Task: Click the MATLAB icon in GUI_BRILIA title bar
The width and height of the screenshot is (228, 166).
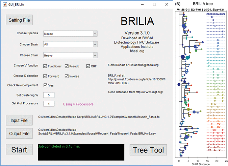Action: 5,4
